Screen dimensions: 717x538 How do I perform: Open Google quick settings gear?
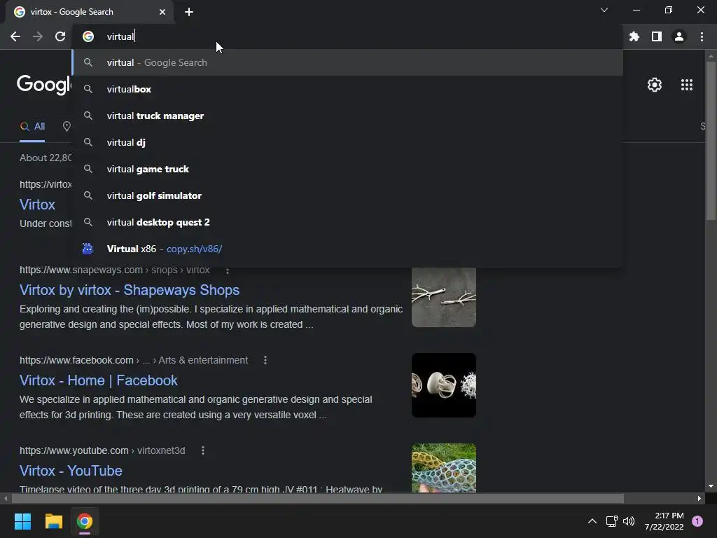point(655,85)
